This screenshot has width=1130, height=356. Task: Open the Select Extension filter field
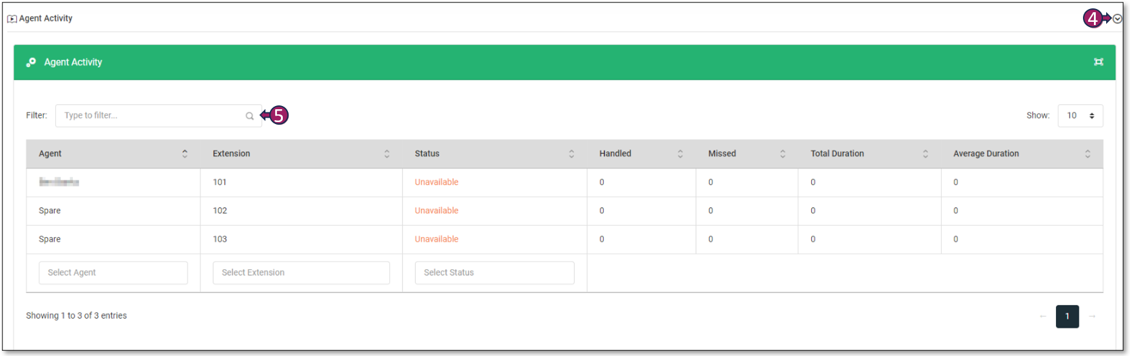(x=301, y=272)
